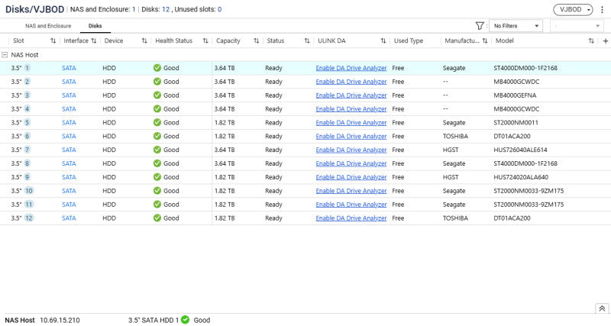Click Good health checkmark for slot 2

157,82
